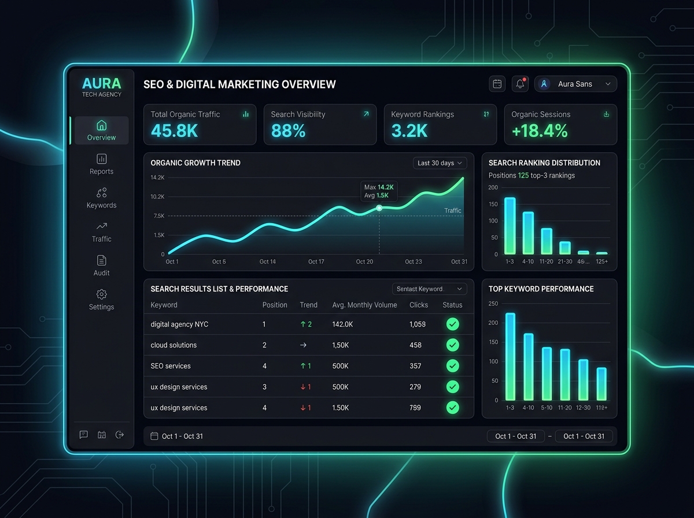Click the 11-20 bar in Search Ranking Distribution

547,241
